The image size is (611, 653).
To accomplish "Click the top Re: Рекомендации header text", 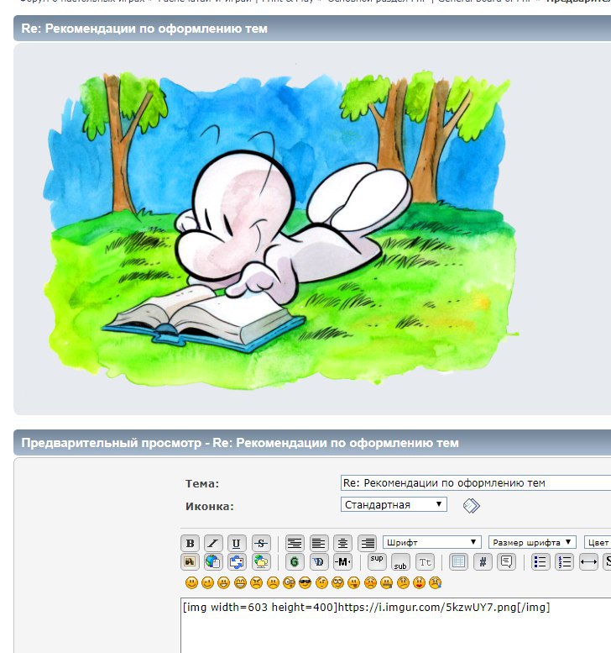I will (144, 29).
